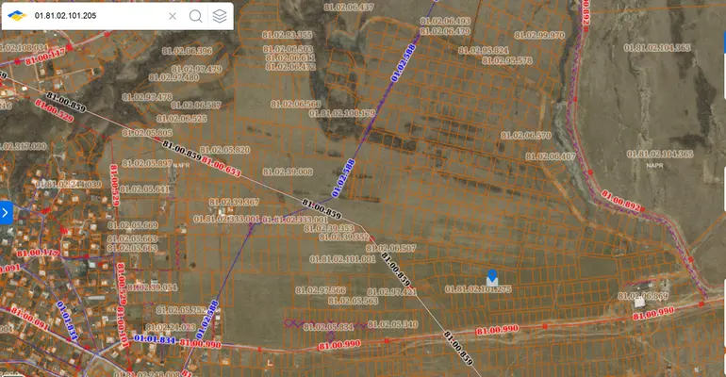Image resolution: width=726 pixels, height=377 pixels.
Task: Click parcel label 81.02.06.525
Action: click(181, 119)
